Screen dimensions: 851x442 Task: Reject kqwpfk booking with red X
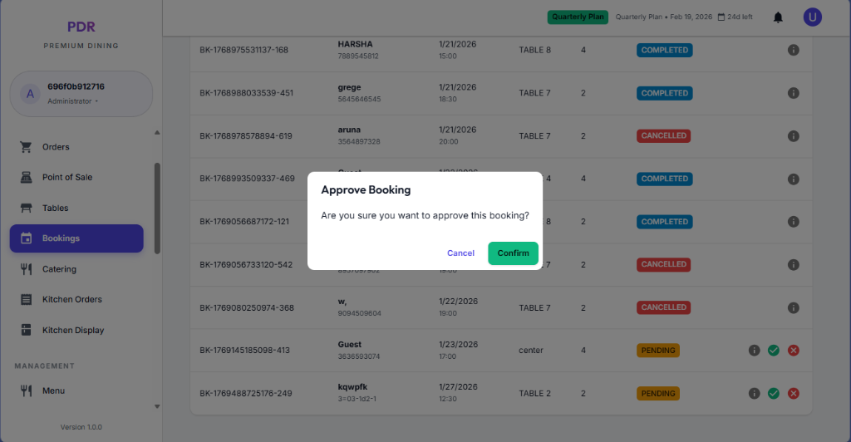click(x=794, y=393)
